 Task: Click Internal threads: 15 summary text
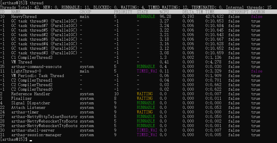point(248,7)
